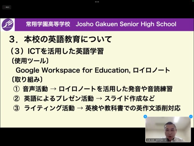Click the speaker name label on video
The height and width of the screenshot is (146, 194).
[157, 140]
